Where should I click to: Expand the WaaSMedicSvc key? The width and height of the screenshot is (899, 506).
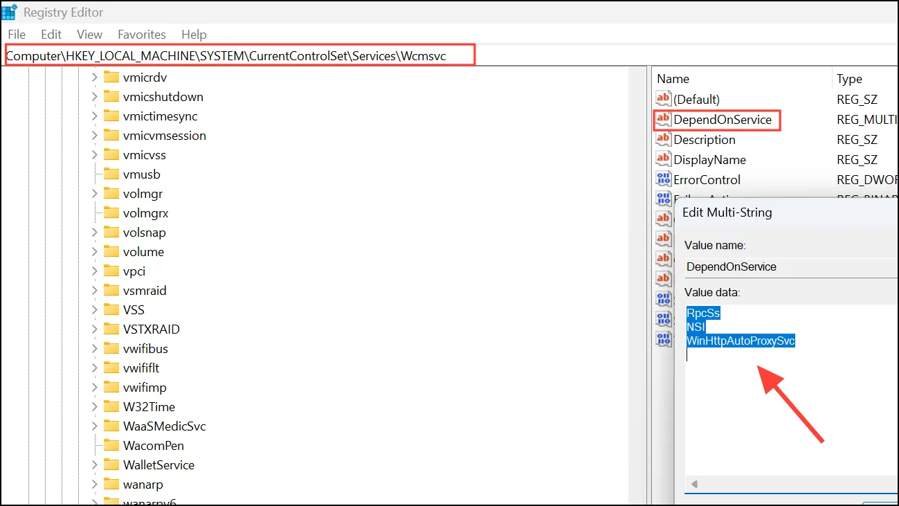click(x=95, y=426)
